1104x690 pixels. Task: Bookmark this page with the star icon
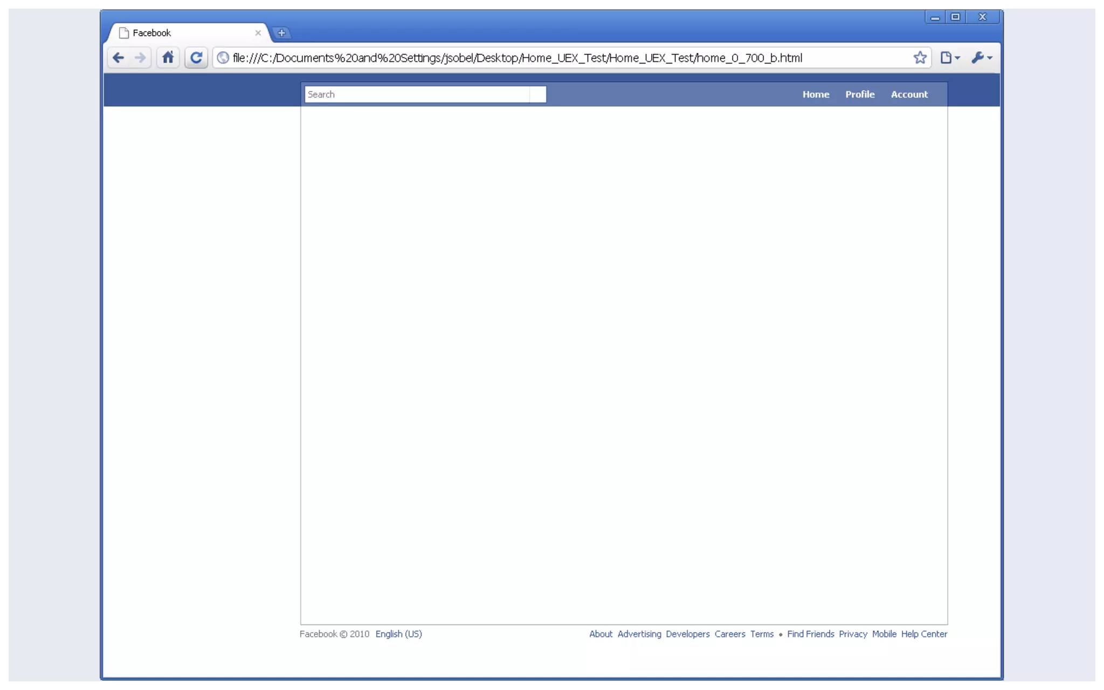pos(920,58)
